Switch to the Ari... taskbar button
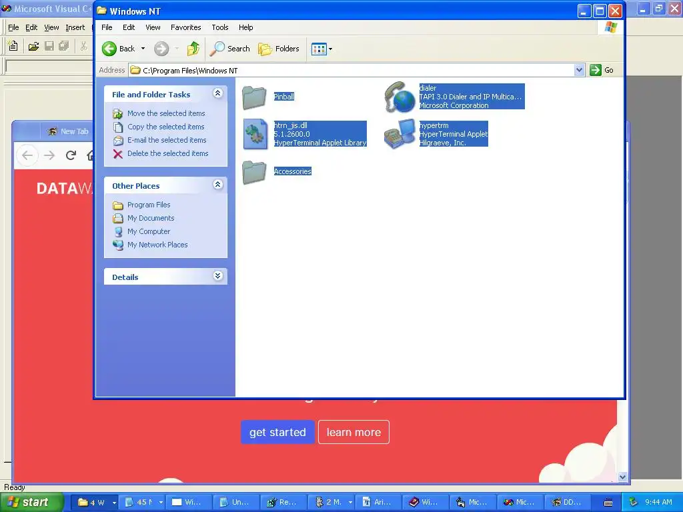 pos(378,503)
